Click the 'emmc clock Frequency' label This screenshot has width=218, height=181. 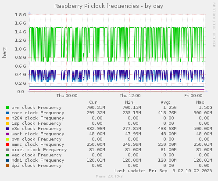[38, 145]
